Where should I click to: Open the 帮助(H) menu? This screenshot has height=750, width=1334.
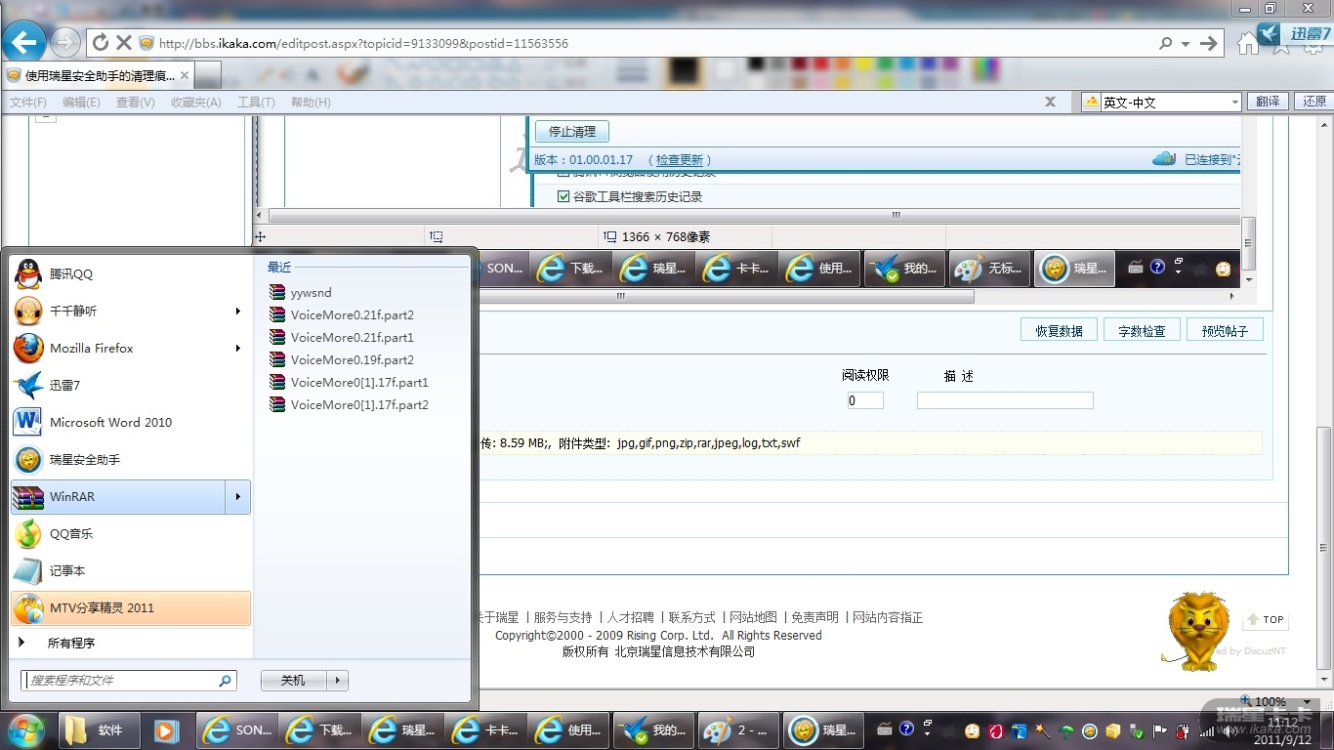[311, 102]
